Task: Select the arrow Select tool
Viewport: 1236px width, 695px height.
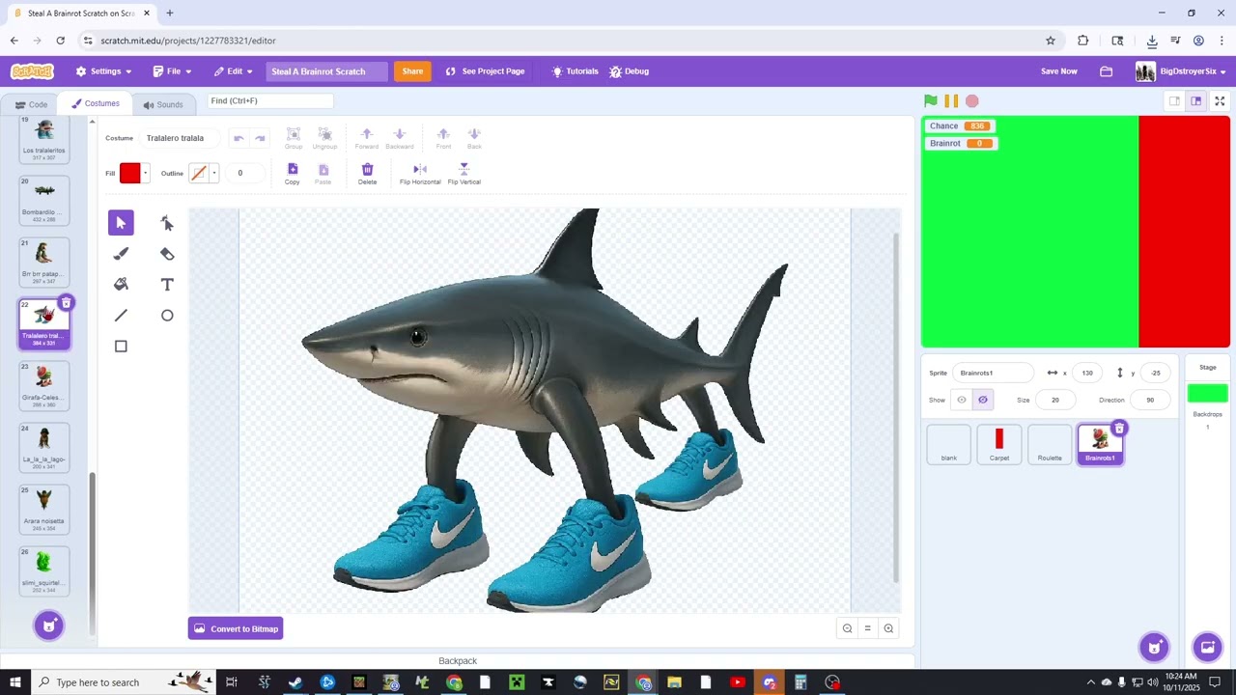Action: tap(121, 223)
